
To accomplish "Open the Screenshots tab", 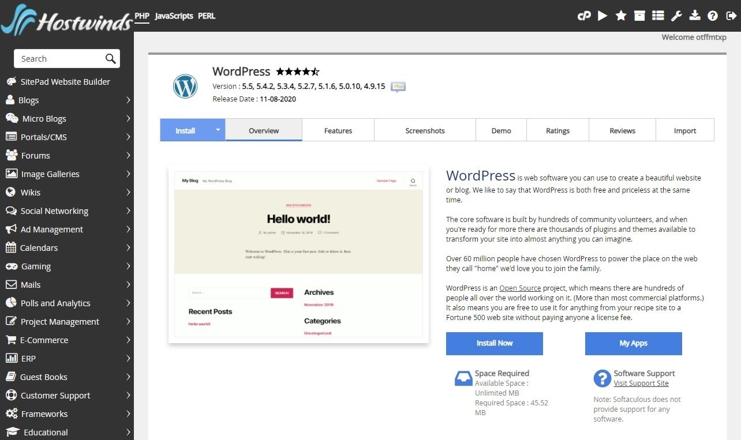I will (425, 131).
